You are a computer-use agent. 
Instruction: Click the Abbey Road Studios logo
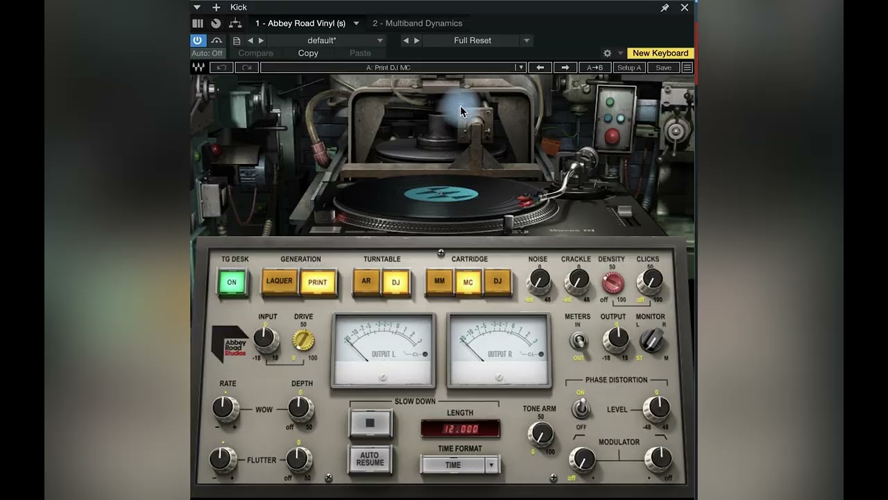coord(230,344)
